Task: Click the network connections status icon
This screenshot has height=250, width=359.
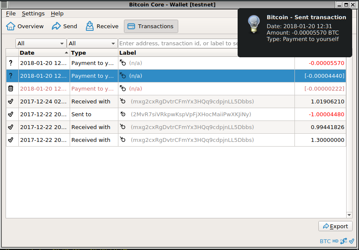Action: [344, 241]
